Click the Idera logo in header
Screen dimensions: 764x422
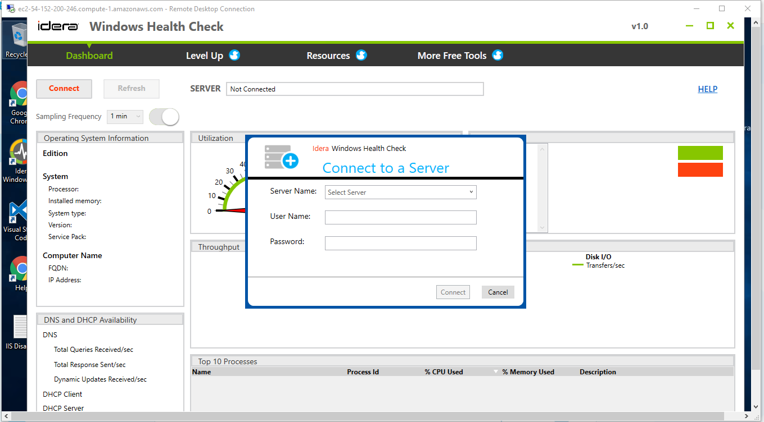(57, 26)
